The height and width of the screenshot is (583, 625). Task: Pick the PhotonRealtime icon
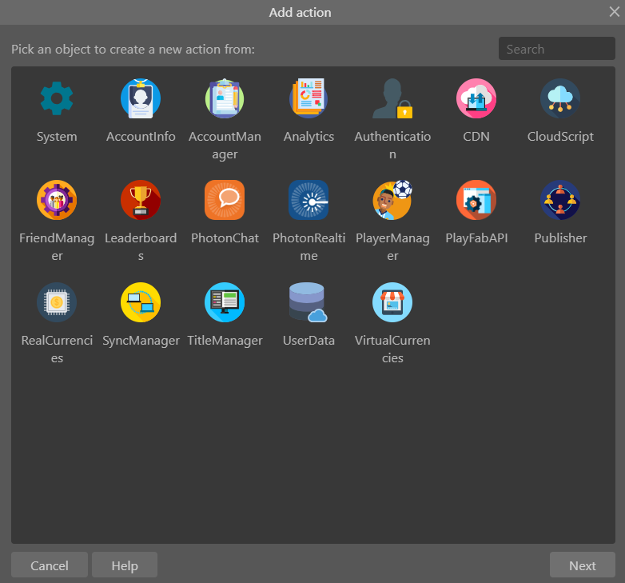point(309,200)
